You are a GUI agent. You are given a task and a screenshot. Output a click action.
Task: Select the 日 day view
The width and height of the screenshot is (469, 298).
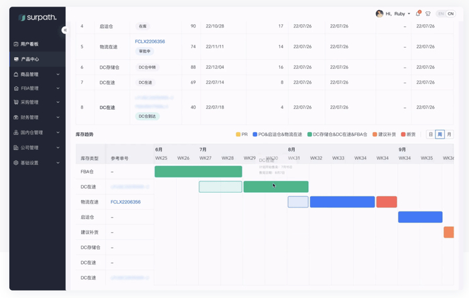pyautogui.click(x=431, y=135)
